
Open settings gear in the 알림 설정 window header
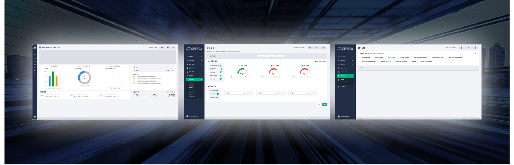point(324,48)
